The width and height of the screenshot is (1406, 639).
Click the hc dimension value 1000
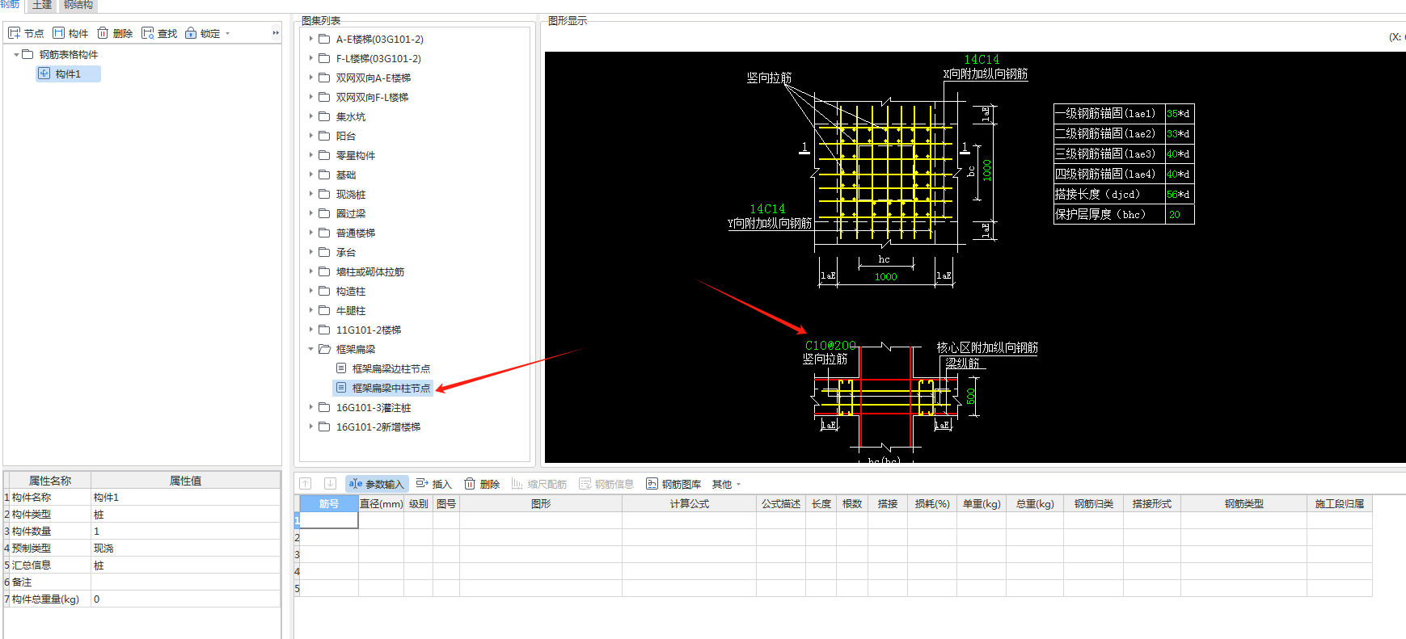tap(885, 277)
